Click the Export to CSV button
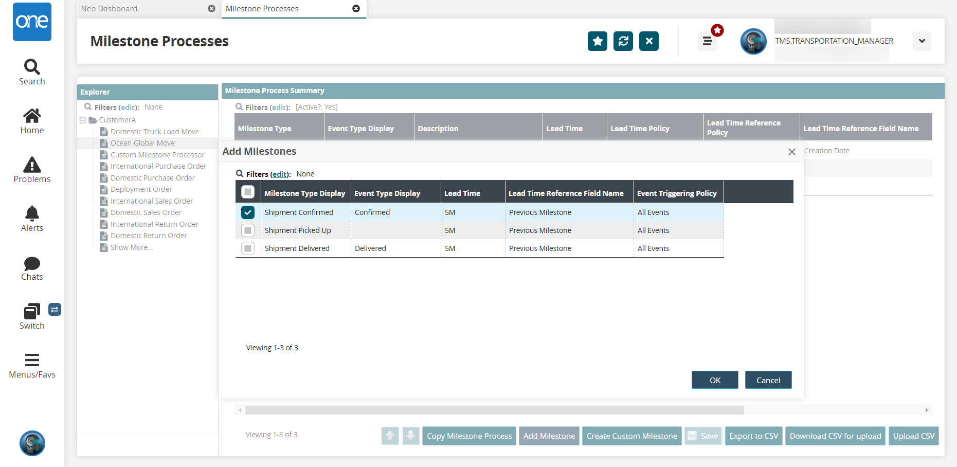Image resolution: width=957 pixels, height=467 pixels. point(753,436)
